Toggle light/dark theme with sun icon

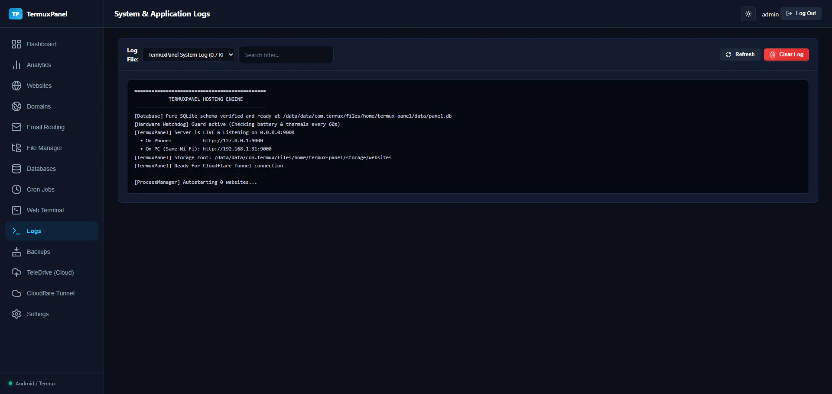pyautogui.click(x=748, y=14)
